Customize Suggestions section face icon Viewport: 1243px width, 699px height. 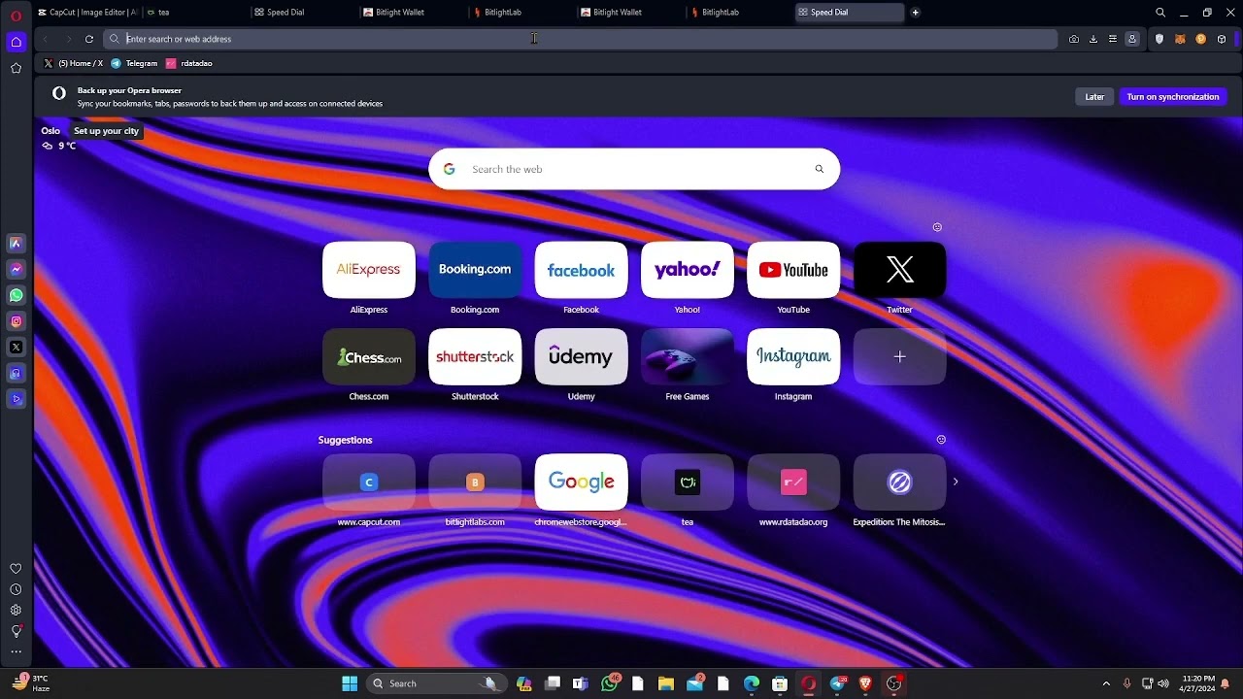[x=941, y=440]
